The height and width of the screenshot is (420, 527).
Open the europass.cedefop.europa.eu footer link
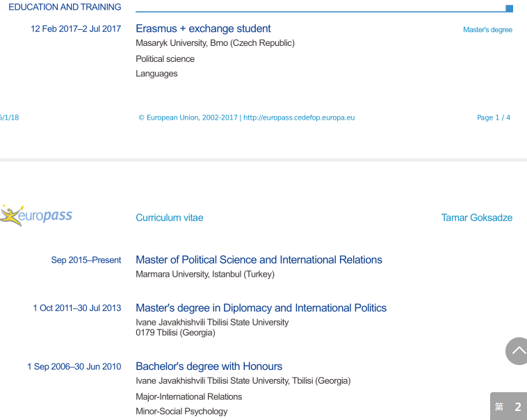(299, 118)
